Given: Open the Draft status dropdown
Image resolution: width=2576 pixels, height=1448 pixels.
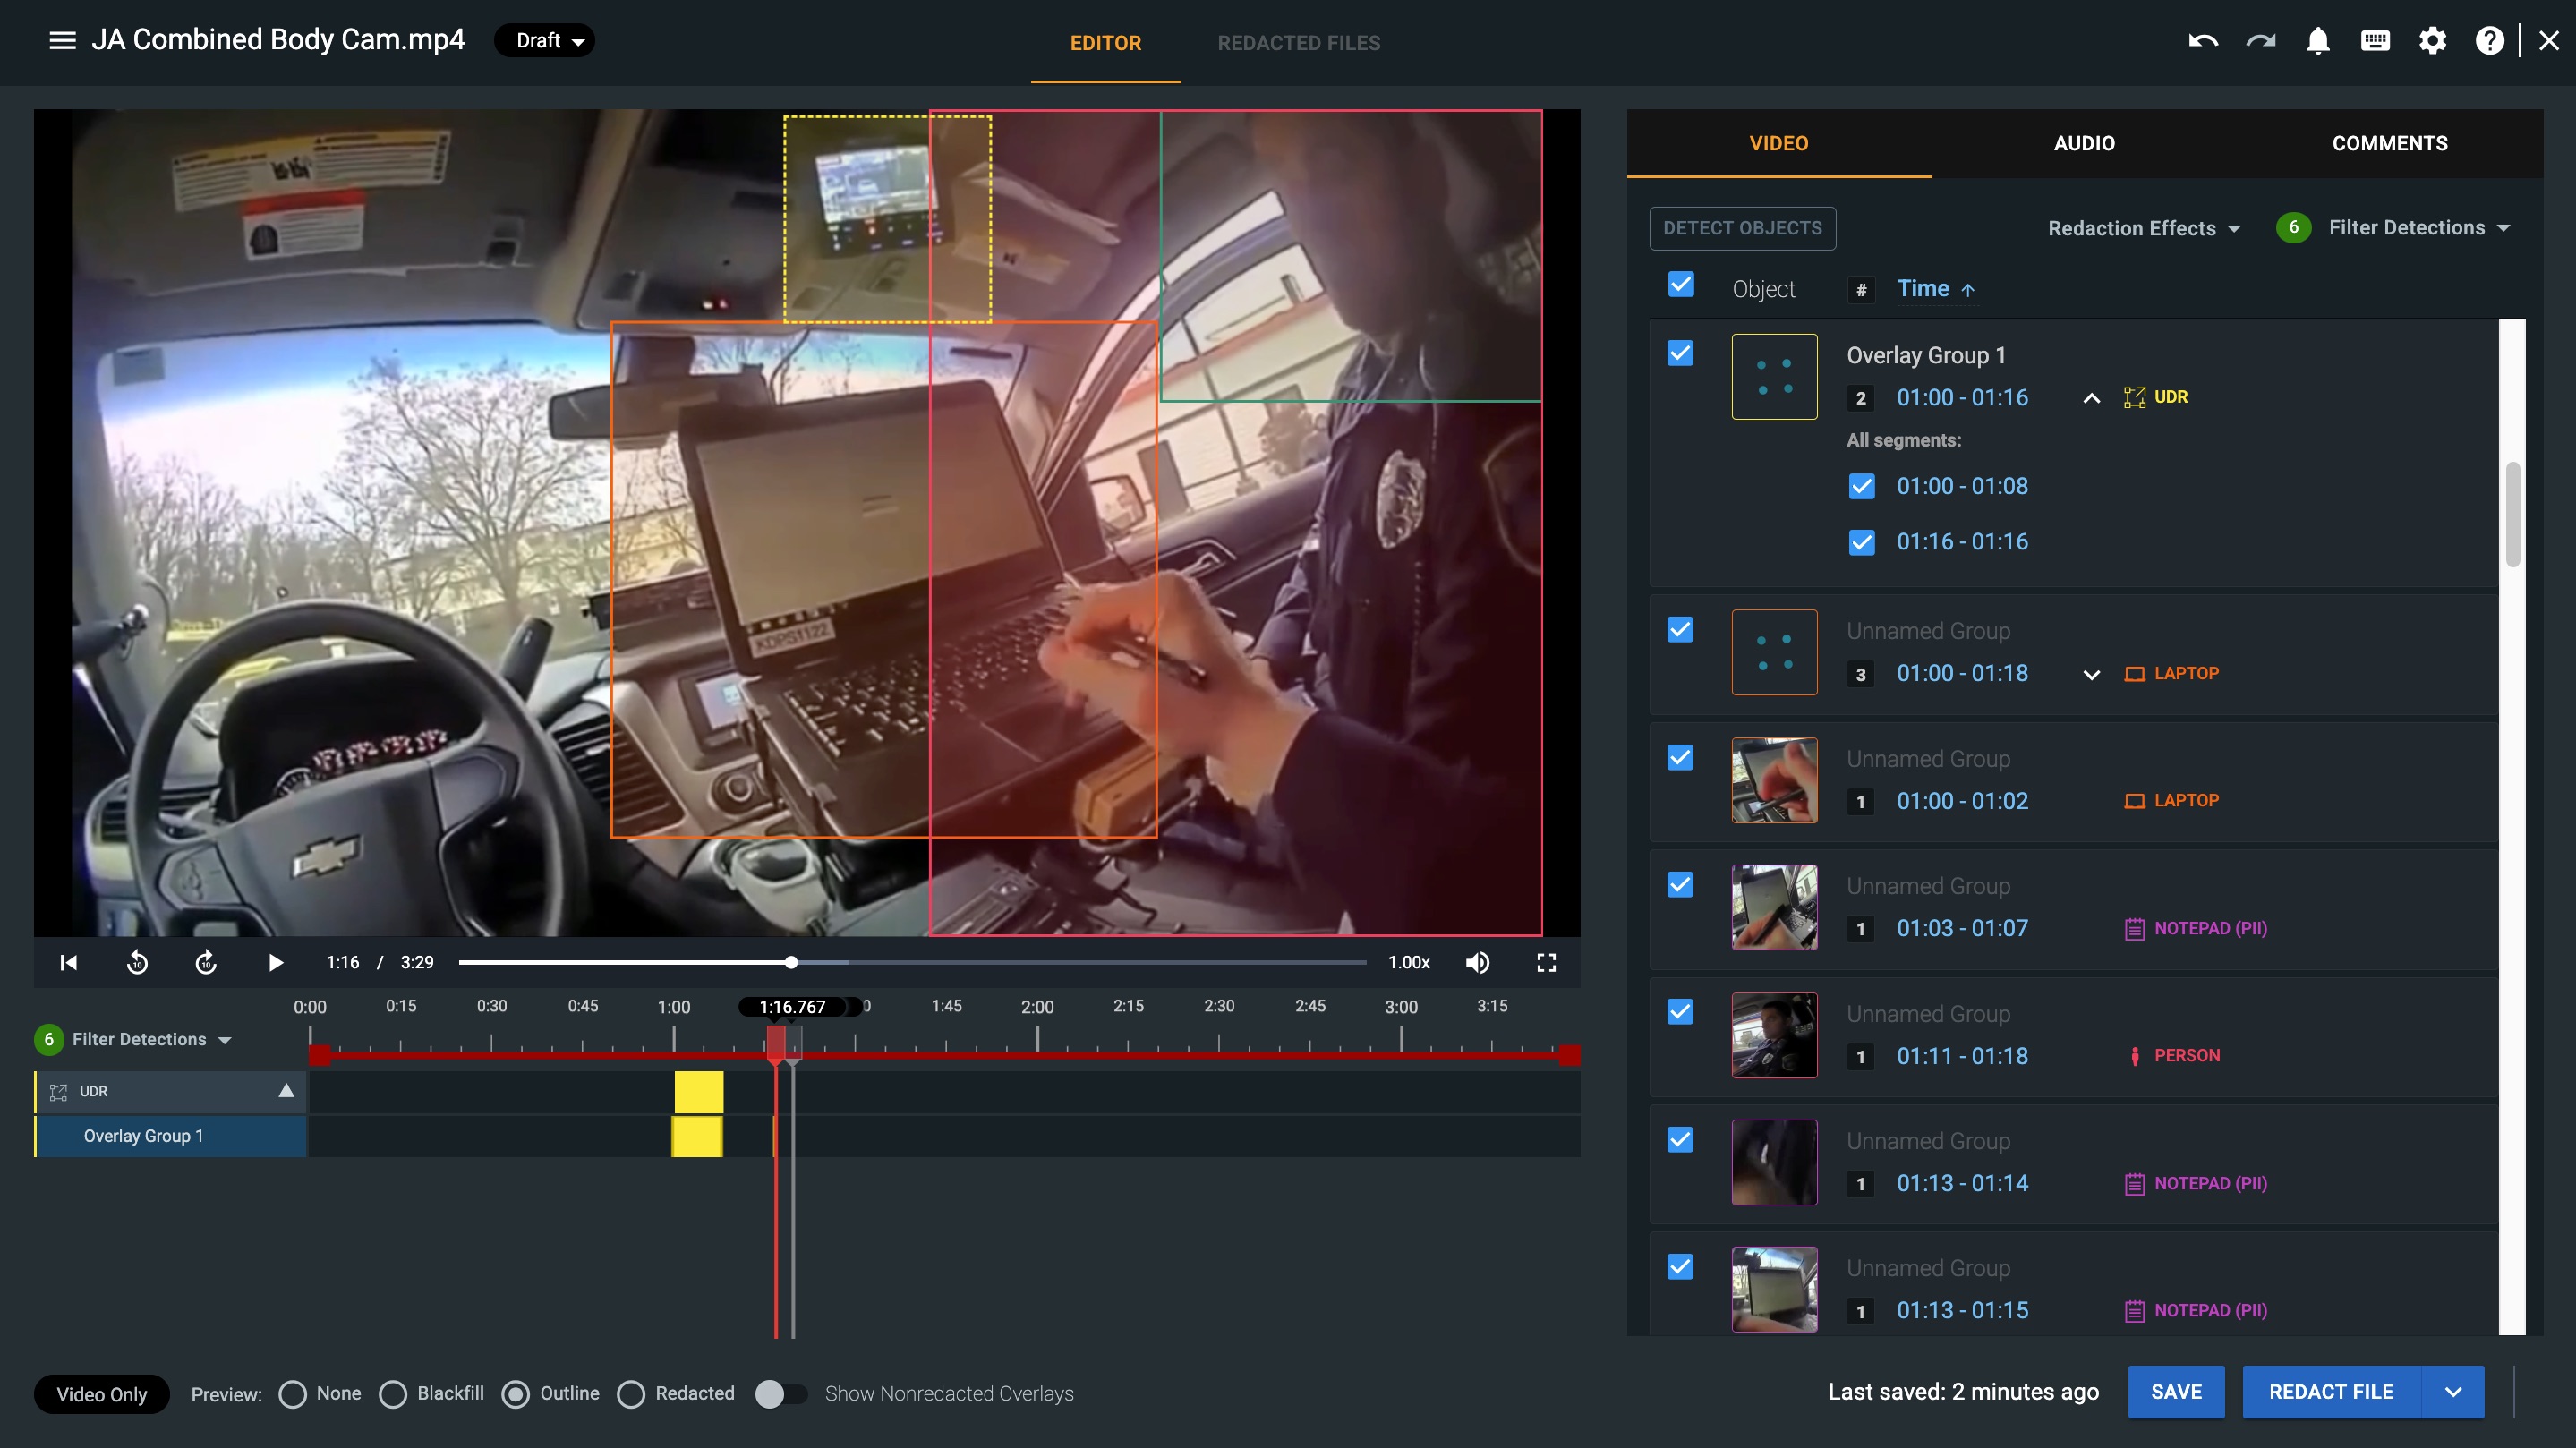Looking at the screenshot, I should [546, 41].
